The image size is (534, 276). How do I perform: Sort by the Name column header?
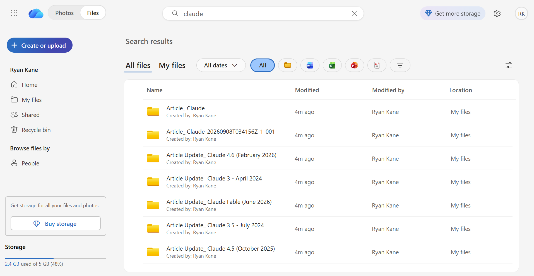pyautogui.click(x=155, y=90)
